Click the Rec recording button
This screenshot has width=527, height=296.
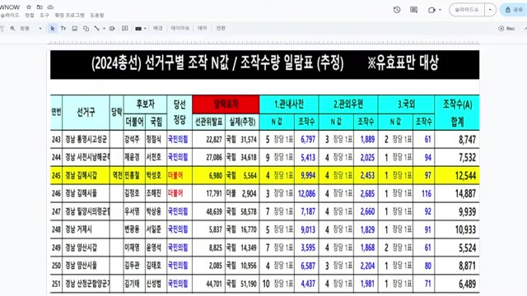point(507,29)
